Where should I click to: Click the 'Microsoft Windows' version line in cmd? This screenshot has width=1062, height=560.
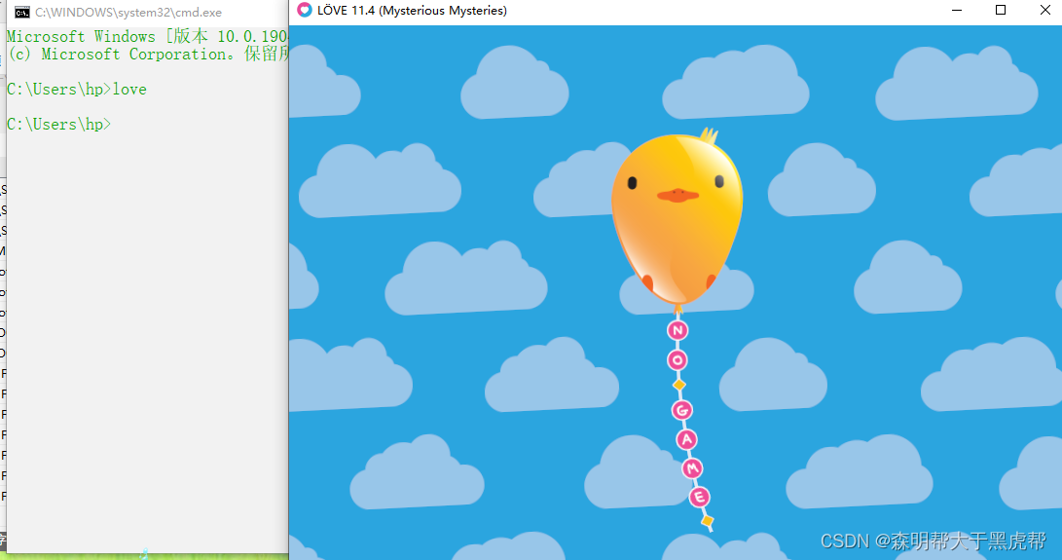point(148,37)
